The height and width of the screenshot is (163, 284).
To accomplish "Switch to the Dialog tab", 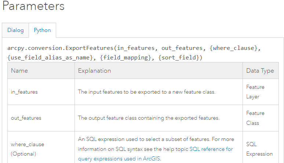I will pyautogui.click(x=15, y=30).
